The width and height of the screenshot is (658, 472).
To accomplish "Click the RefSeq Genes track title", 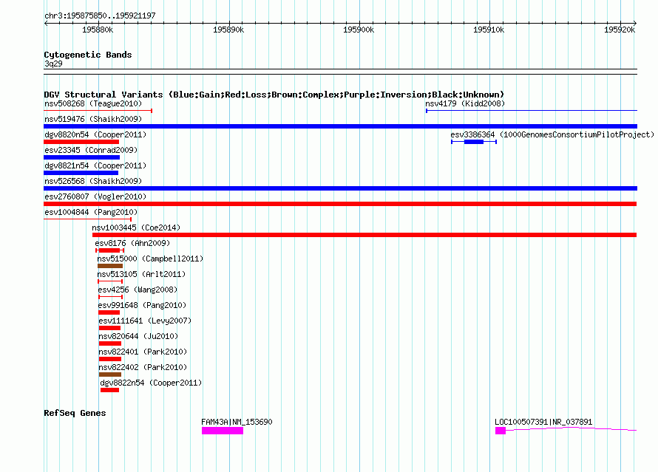I will pos(75,413).
